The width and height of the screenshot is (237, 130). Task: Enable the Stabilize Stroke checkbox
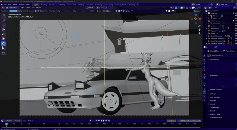48,11
